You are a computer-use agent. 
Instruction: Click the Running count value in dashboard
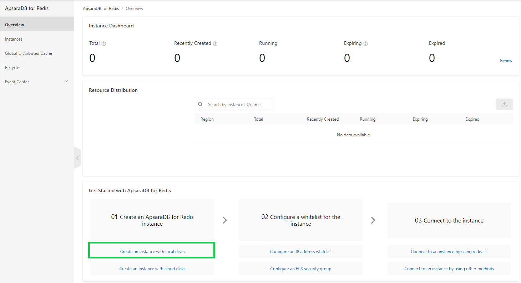click(x=262, y=58)
